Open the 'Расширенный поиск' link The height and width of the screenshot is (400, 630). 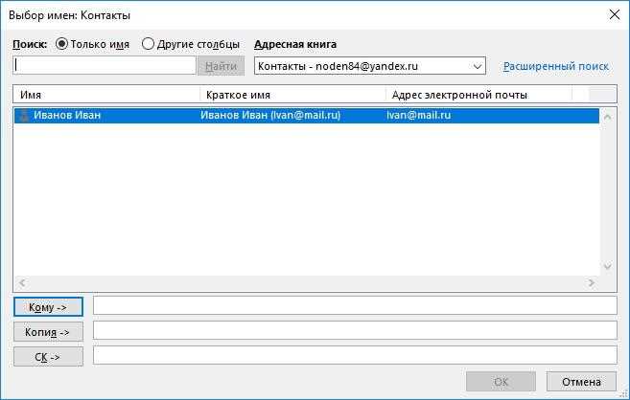click(x=556, y=66)
